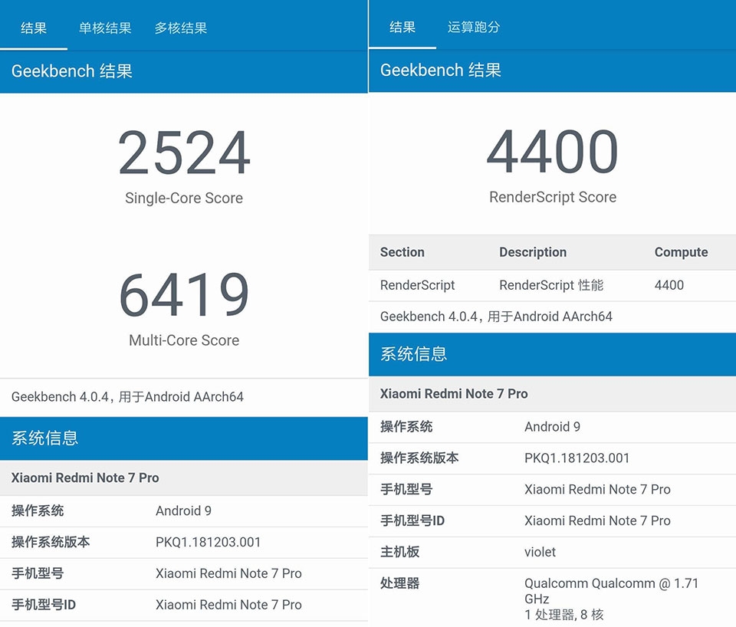The image size is (736, 627).
Task: Switch to the 多核结果 tab
Action: pyautogui.click(x=181, y=28)
